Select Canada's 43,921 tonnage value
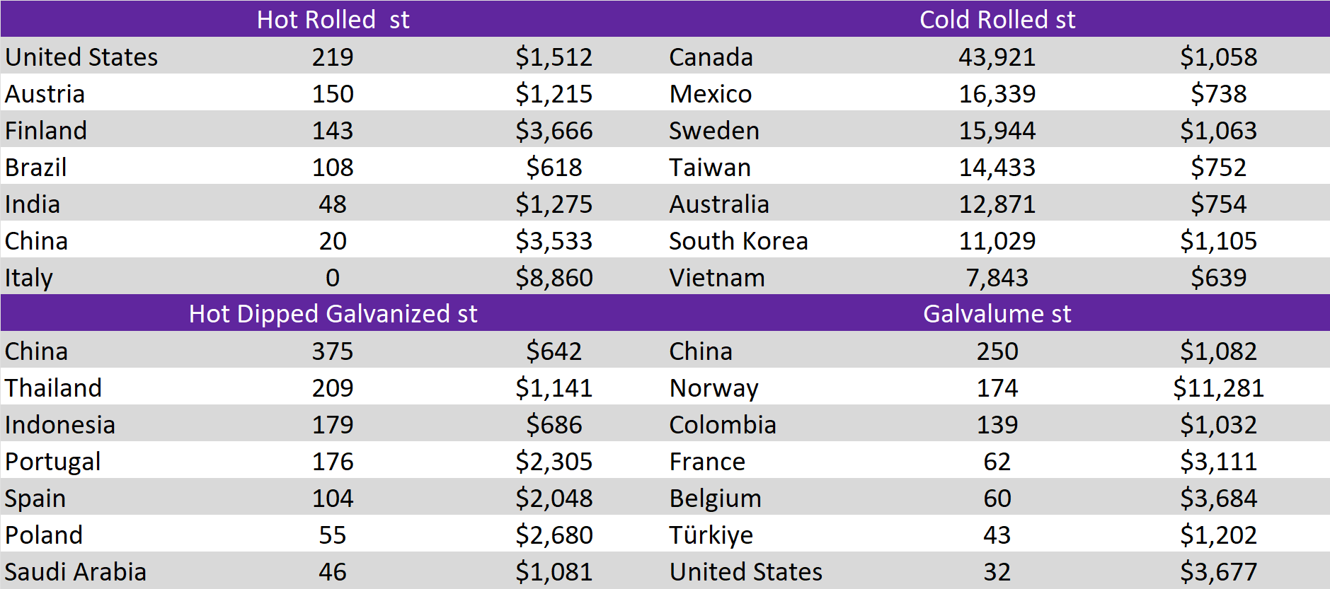The width and height of the screenshot is (1330, 589). click(997, 57)
